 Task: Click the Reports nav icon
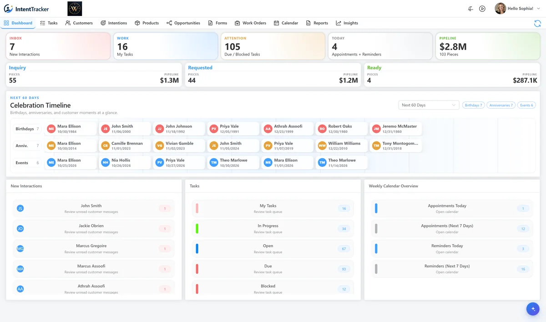pos(308,23)
